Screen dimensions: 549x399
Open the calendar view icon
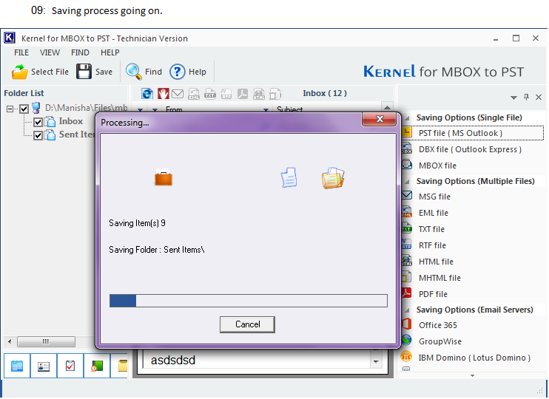(17, 366)
